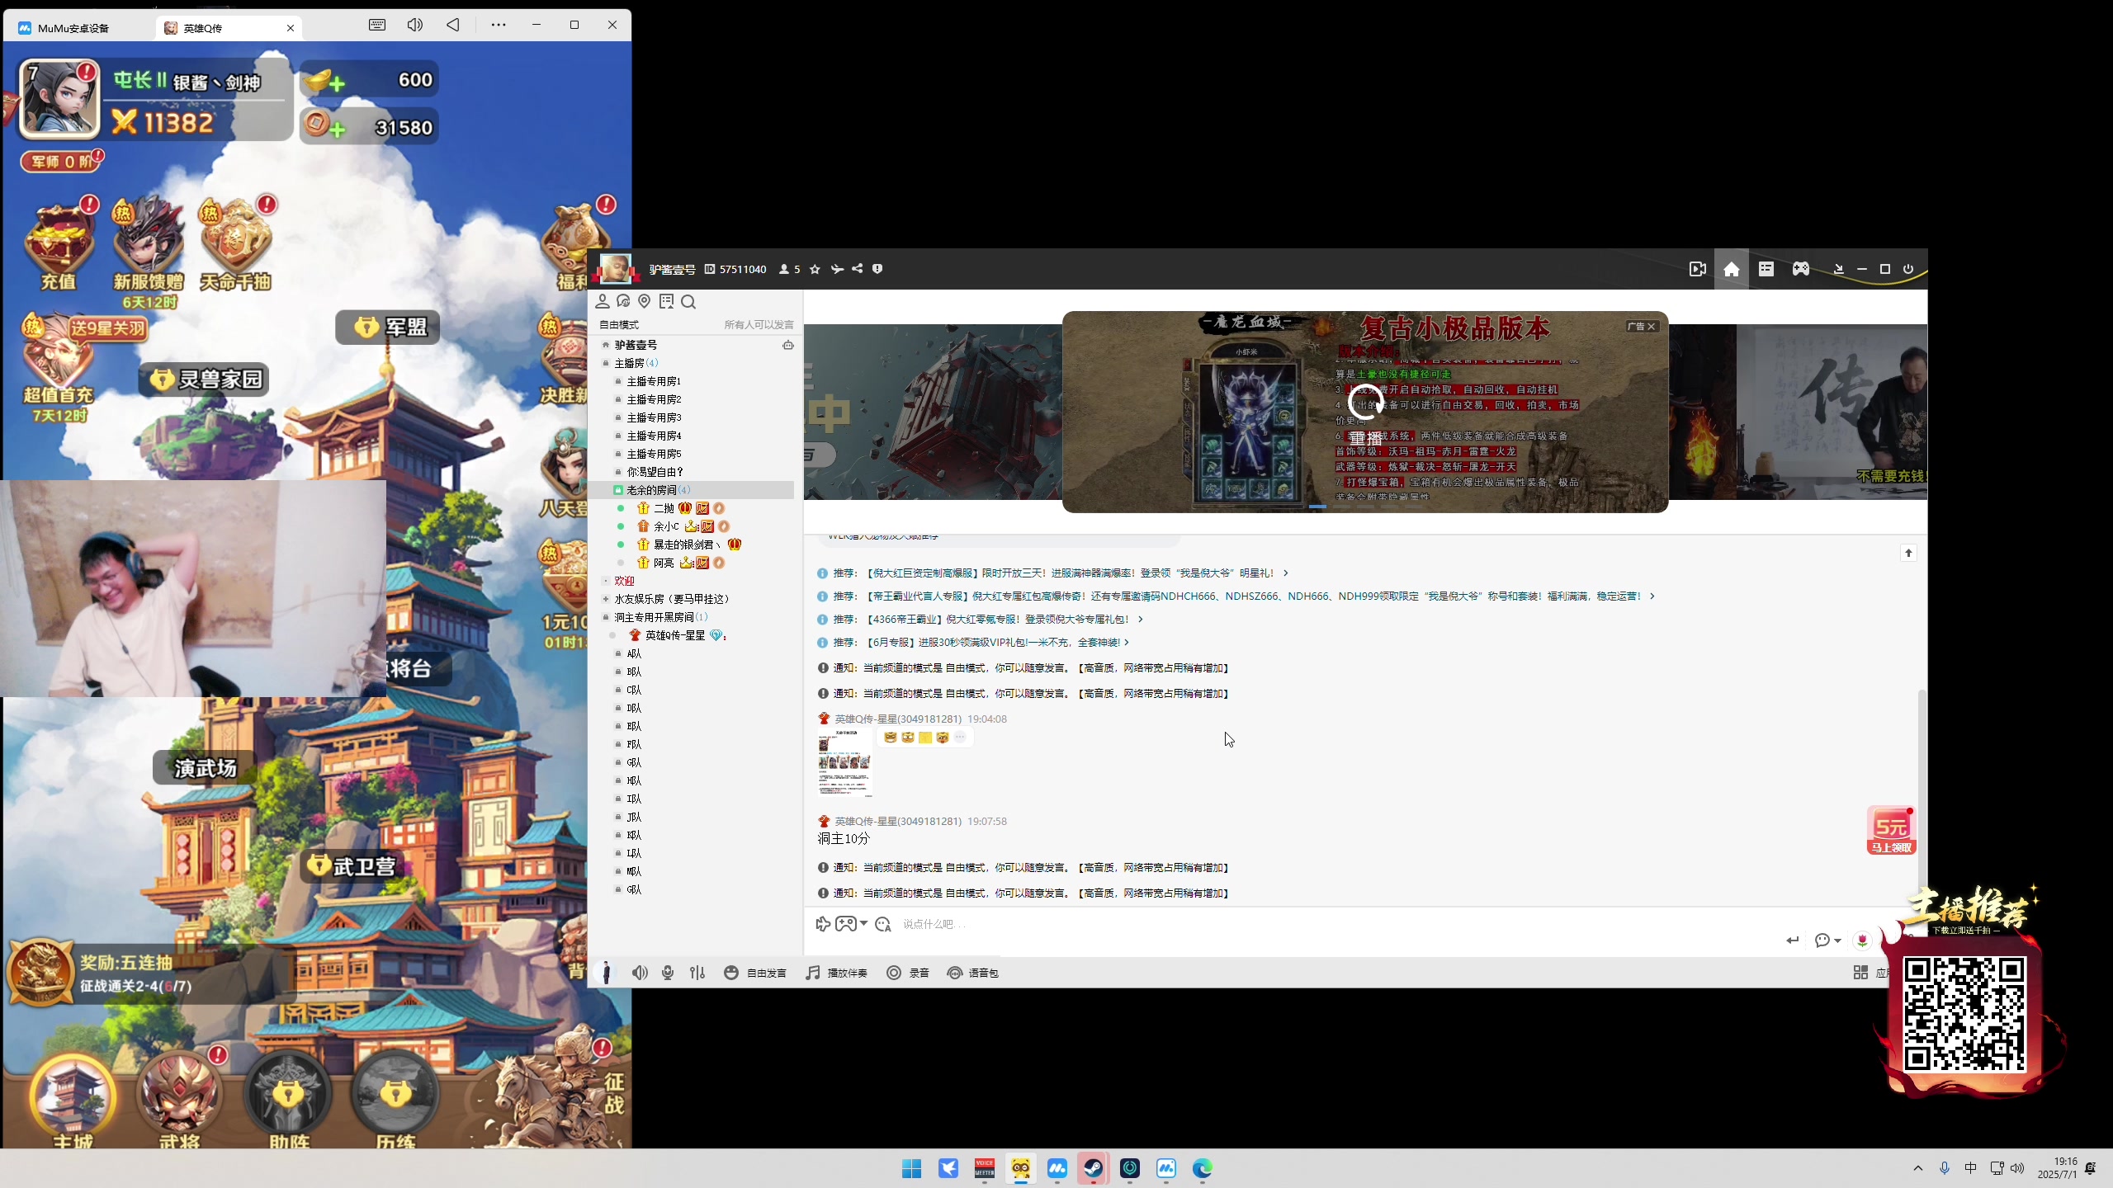The image size is (2113, 1188).
Task: Open the gamepad dropdown arrow beside chat input
Action: [x=863, y=924]
